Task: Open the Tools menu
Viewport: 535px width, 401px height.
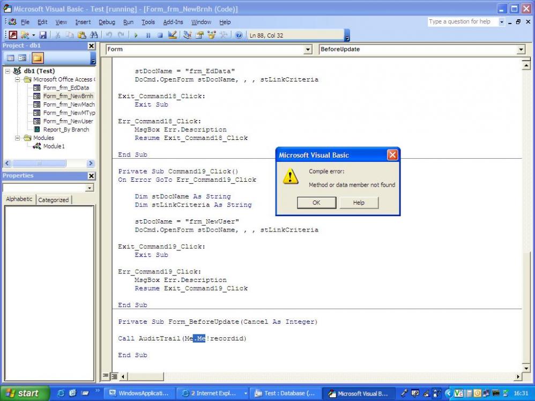Action: [148, 22]
